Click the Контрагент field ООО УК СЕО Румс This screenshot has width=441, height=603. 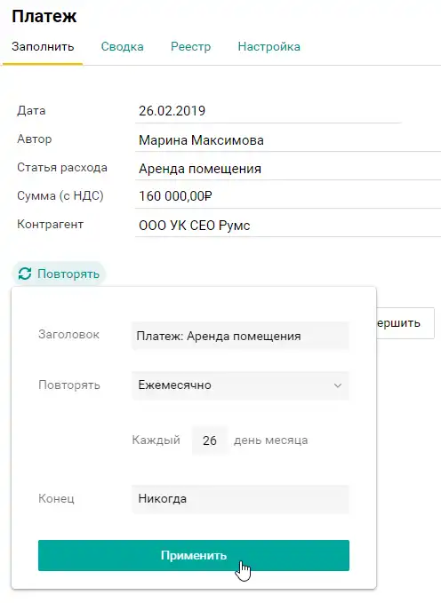click(288, 225)
